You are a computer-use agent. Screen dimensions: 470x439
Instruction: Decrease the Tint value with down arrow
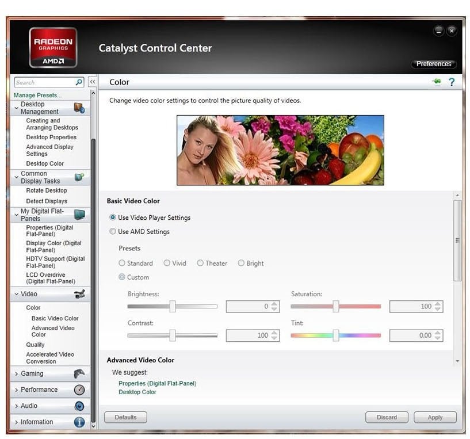tap(438, 338)
